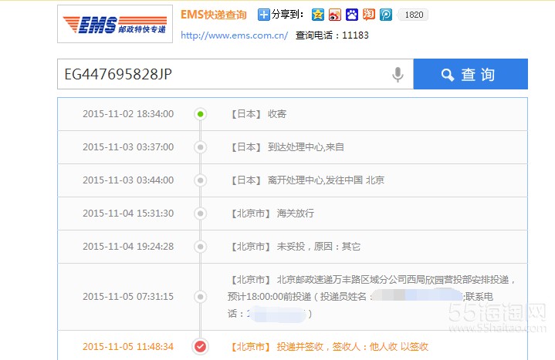This screenshot has height=360, width=555.
Task: Click marker for 海关放行 event
Action: point(201,214)
